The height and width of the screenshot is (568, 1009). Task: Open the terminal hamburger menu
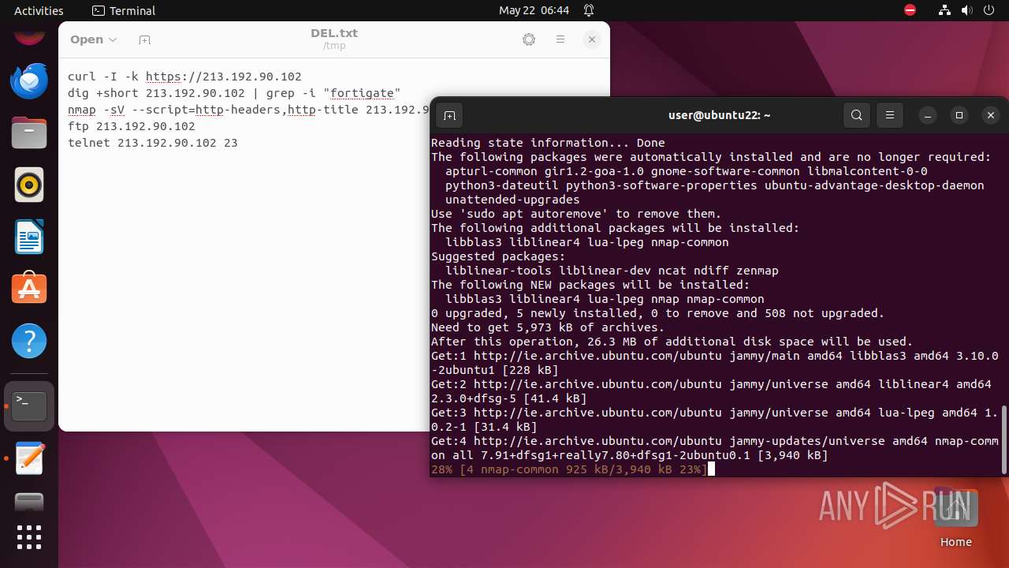(890, 115)
